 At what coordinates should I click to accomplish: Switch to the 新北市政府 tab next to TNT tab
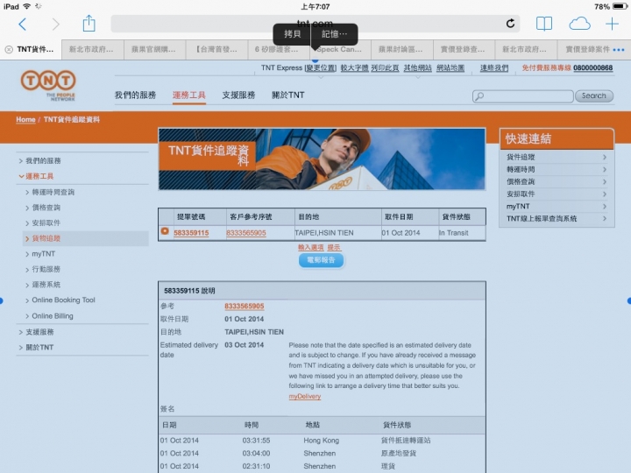point(93,49)
